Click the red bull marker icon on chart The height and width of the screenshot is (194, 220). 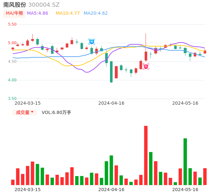(146, 66)
